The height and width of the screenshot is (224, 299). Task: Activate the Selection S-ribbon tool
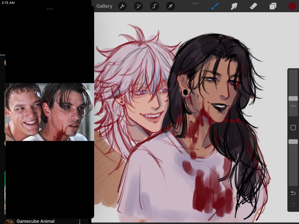pos(154,6)
